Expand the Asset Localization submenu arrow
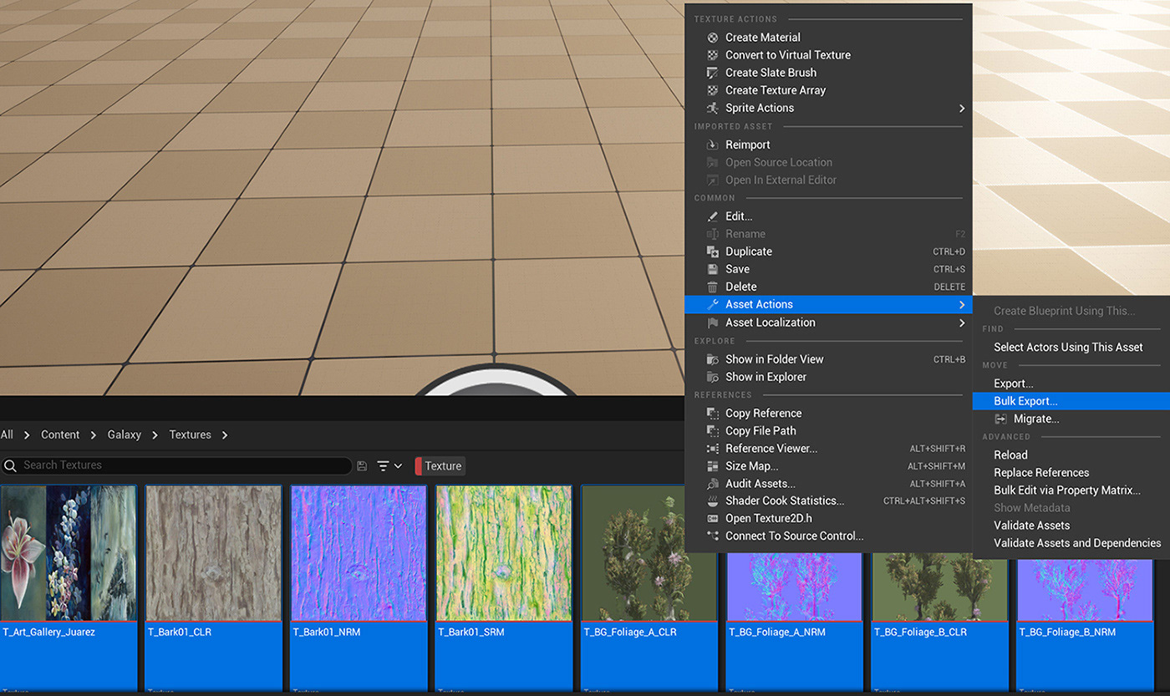The width and height of the screenshot is (1170, 696). click(x=962, y=323)
